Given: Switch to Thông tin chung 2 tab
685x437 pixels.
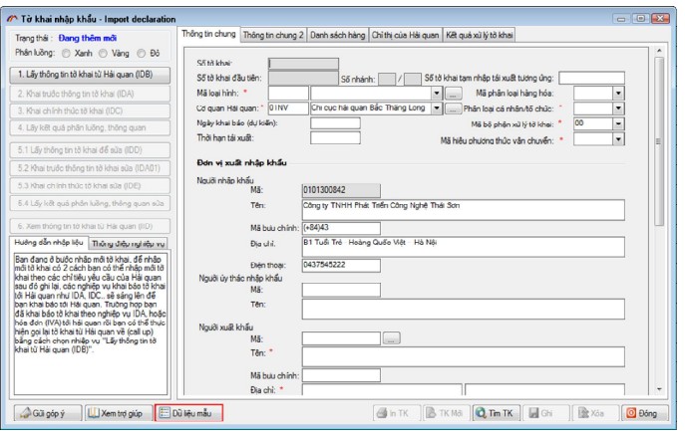Looking at the screenshot, I should [x=273, y=34].
